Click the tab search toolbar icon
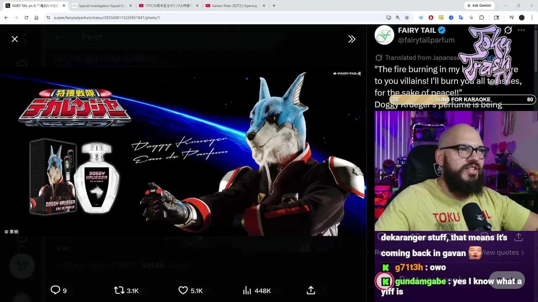The width and height of the screenshot is (538, 302). pos(496,18)
